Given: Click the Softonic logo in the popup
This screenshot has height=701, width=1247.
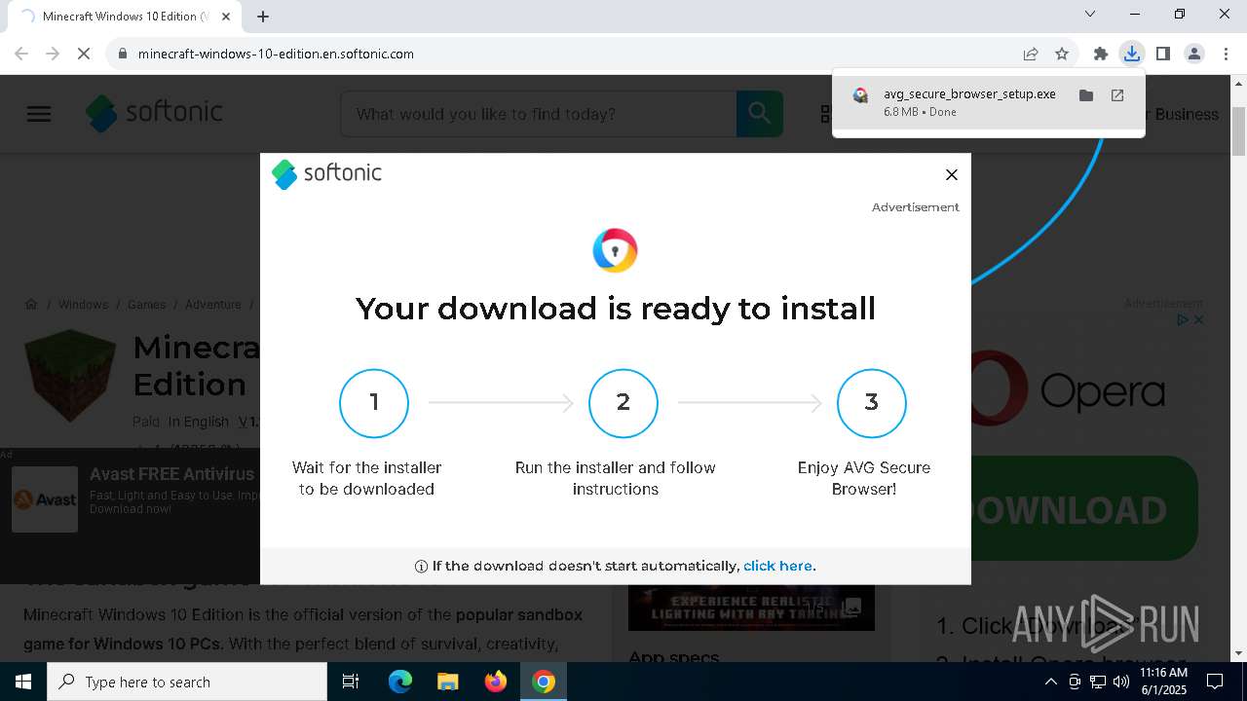Looking at the screenshot, I should pos(326,174).
